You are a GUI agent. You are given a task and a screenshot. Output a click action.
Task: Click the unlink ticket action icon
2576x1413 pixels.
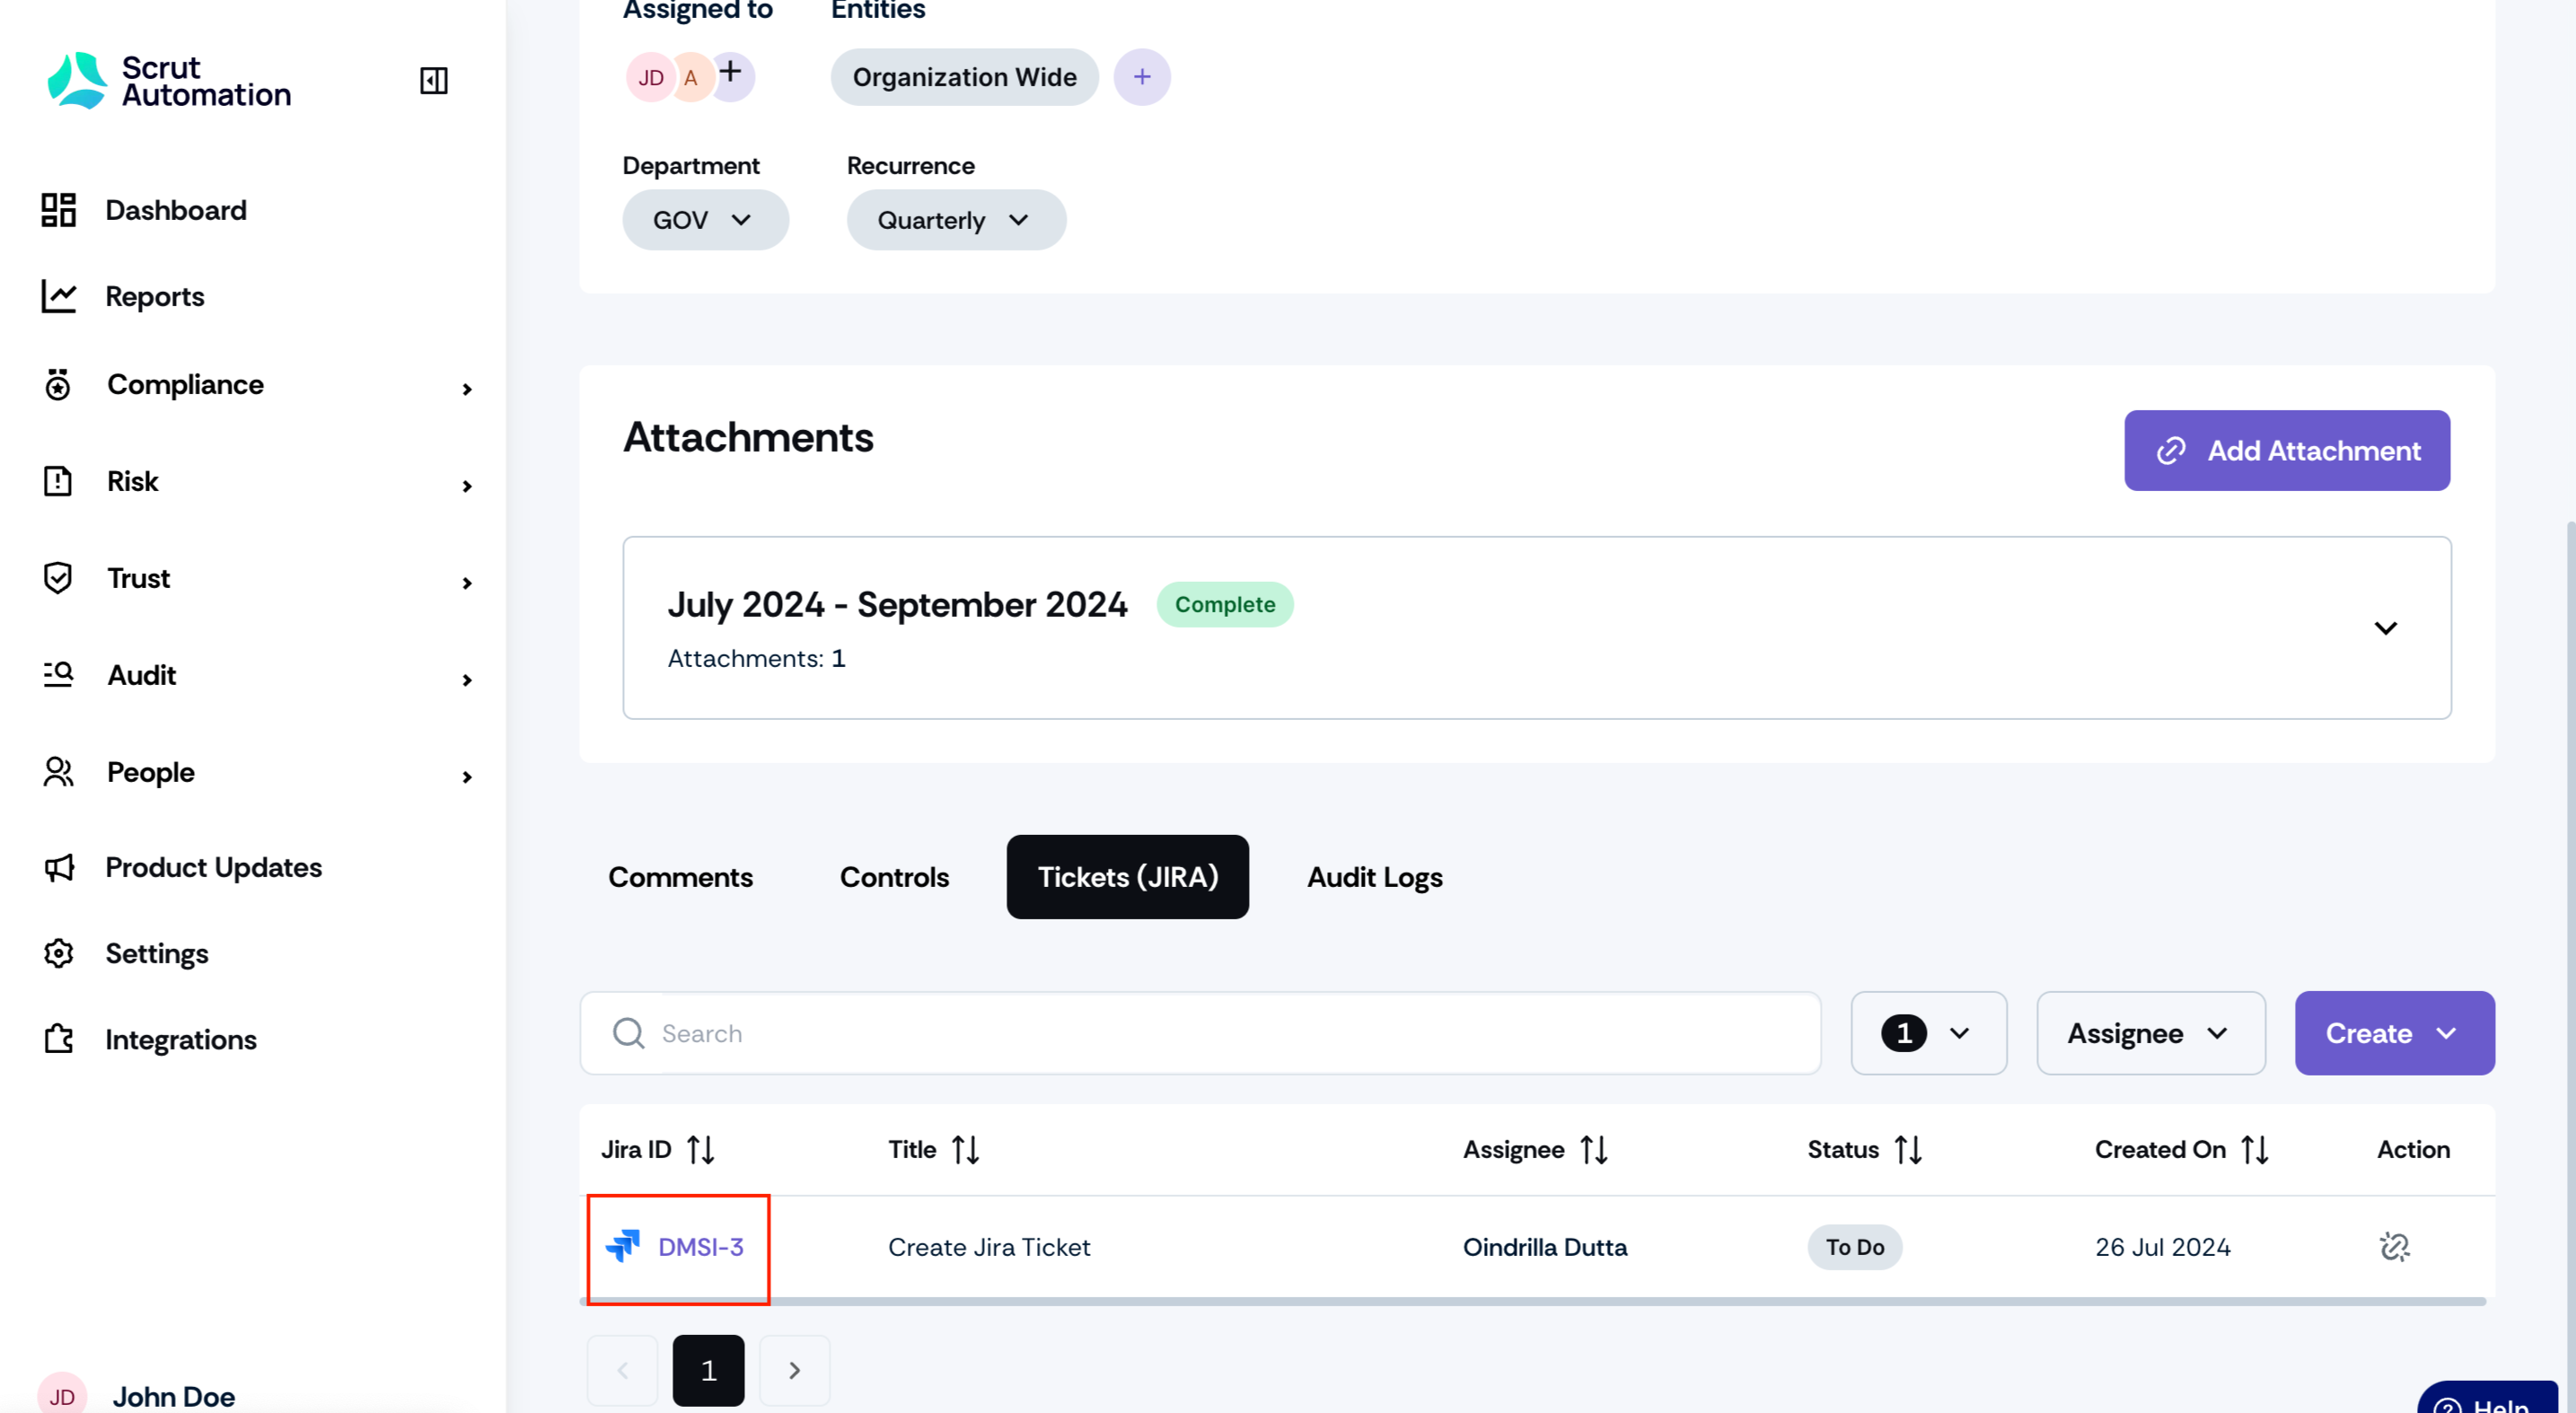2394,1246
